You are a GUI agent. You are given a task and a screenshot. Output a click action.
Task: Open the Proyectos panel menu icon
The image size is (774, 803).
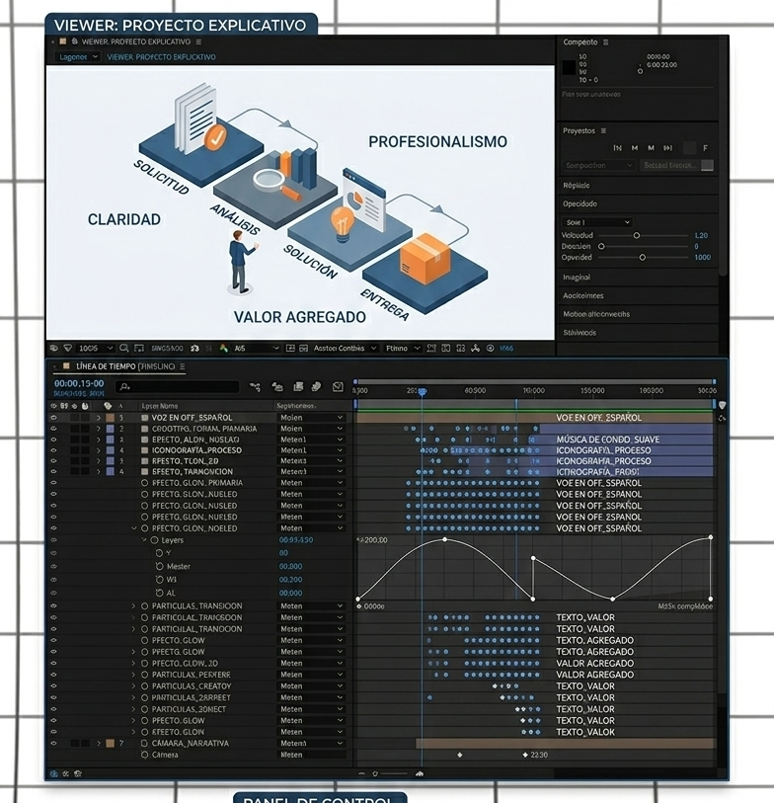coord(603,130)
